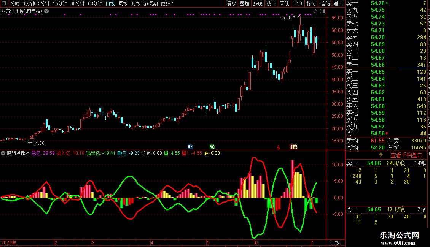Click the 卖十 price 54.76
430x247 pixels.
pyautogui.click(x=377, y=3)
